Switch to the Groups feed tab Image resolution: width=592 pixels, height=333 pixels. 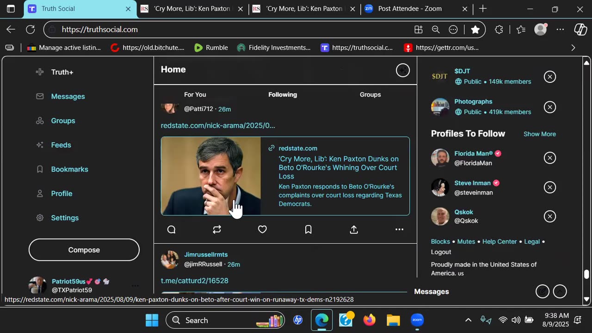(370, 94)
